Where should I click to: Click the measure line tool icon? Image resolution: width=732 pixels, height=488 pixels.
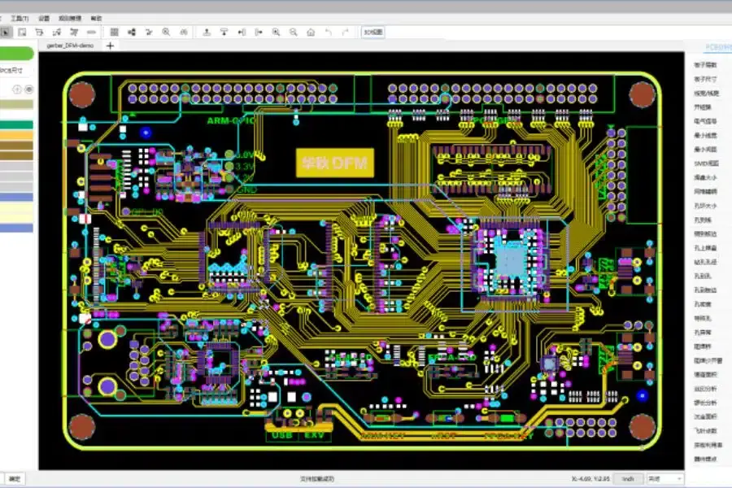coord(91,33)
